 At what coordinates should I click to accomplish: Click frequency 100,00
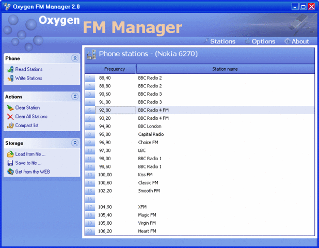(x=105, y=175)
